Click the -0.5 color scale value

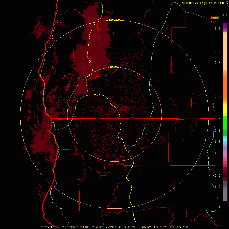point(217,176)
